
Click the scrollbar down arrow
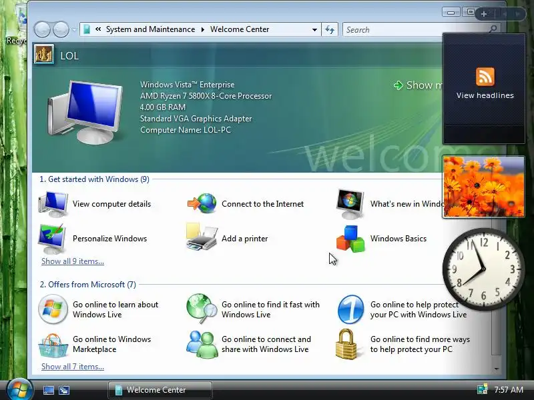point(497,369)
